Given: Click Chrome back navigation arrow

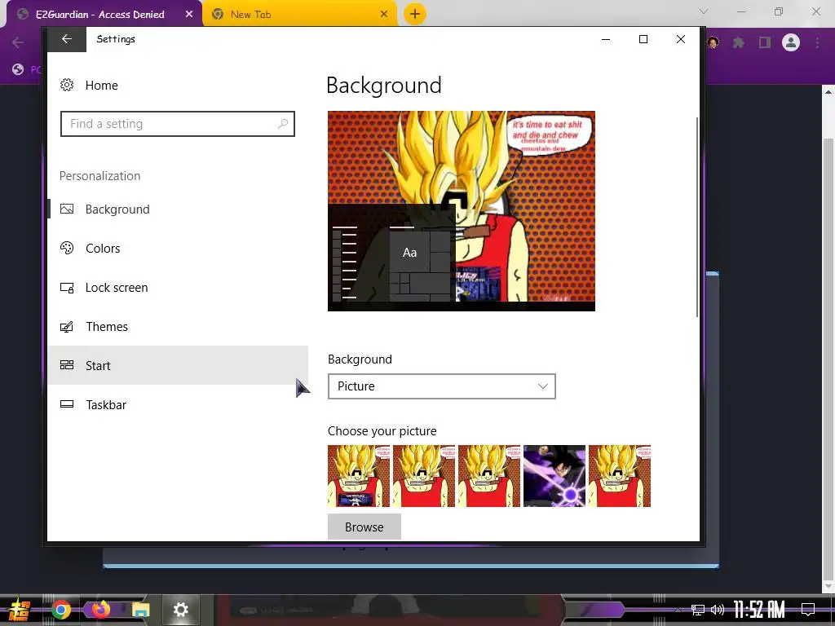Looking at the screenshot, I should tap(18, 42).
